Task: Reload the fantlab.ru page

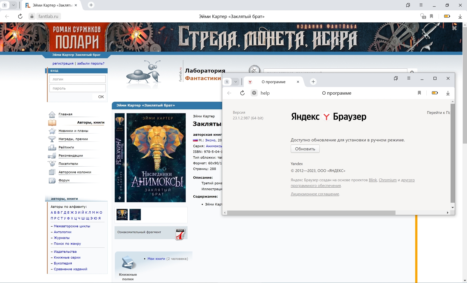Action: coord(20,16)
